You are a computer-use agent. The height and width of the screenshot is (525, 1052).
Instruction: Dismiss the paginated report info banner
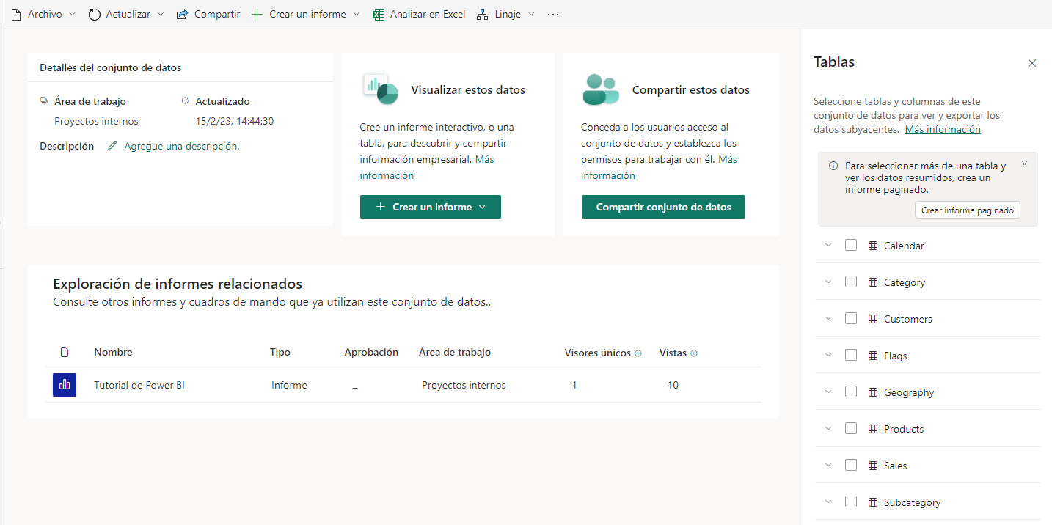1025,164
